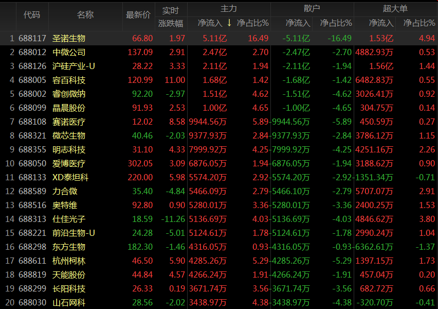This screenshot has width=438, height=309.
Task: Select stock 赛诺医疗
Action: coord(69,122)
